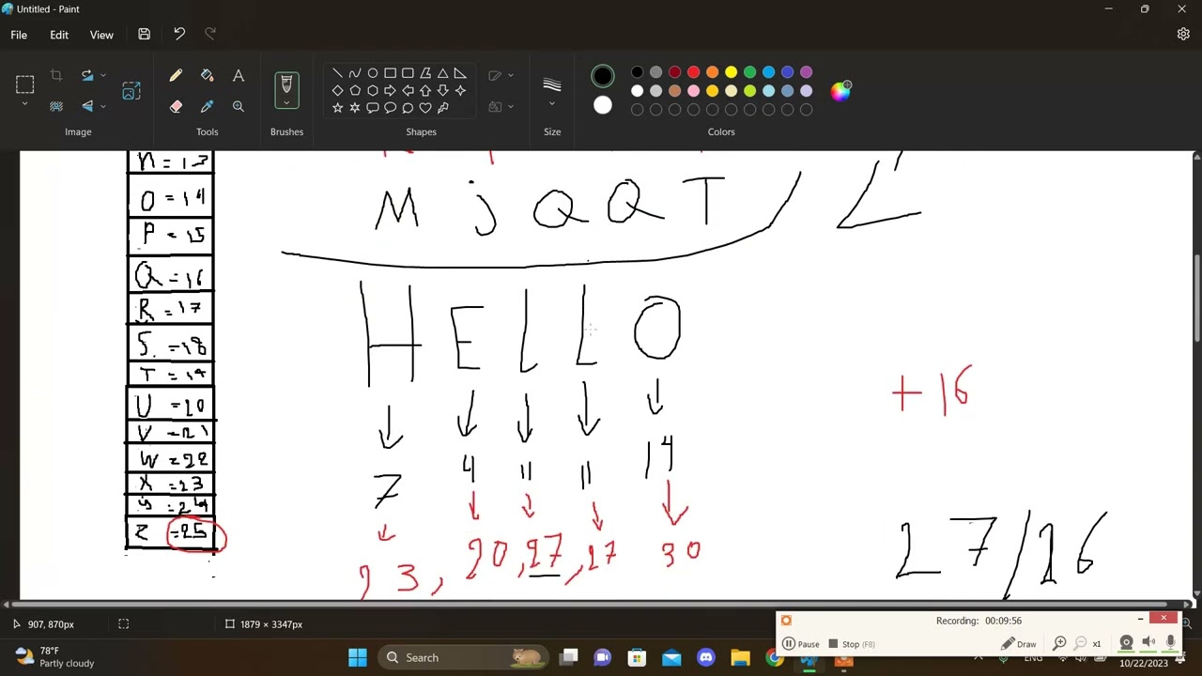Undo the last stroke
Screen dimensions: 1202x676
pyautogui.click(x=178, y=35)
